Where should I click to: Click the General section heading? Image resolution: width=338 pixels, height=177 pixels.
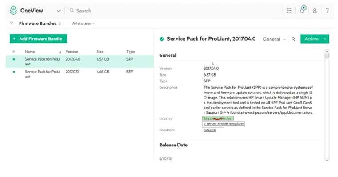pyautogui.click(x=168, y=55)
